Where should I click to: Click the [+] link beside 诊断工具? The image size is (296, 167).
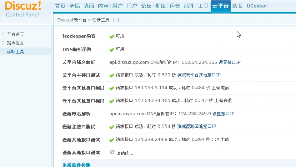116,20
